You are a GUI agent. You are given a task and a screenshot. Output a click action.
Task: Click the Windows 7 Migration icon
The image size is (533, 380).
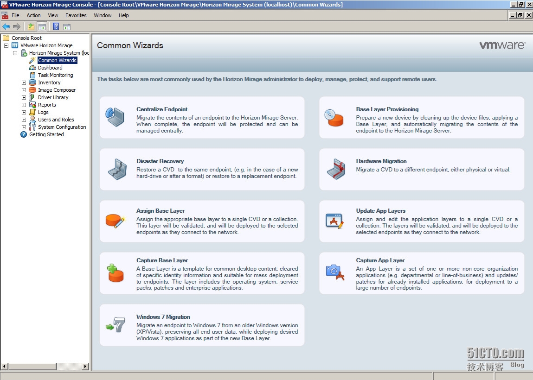[x=116, y=325]
